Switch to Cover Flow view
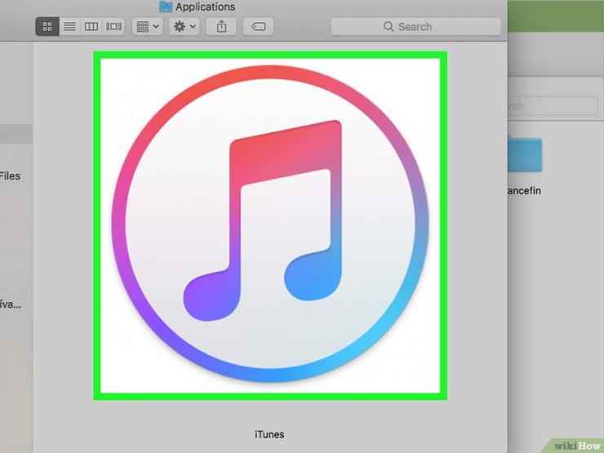This screenshot has height=453, width=604. (113, 27)
